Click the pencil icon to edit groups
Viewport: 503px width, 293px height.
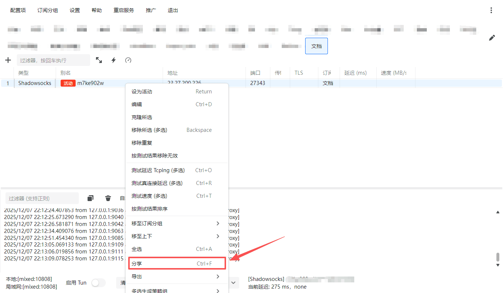point(492,38)
